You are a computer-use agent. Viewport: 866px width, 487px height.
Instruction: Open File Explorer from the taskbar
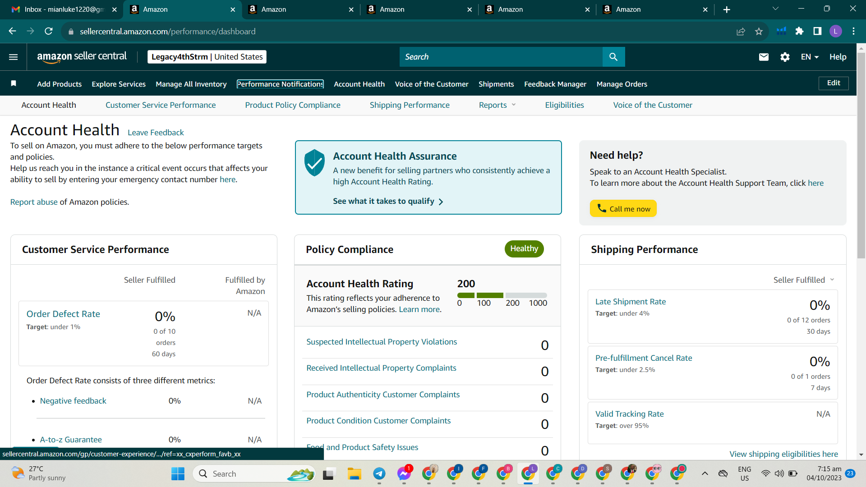point(354,473)
